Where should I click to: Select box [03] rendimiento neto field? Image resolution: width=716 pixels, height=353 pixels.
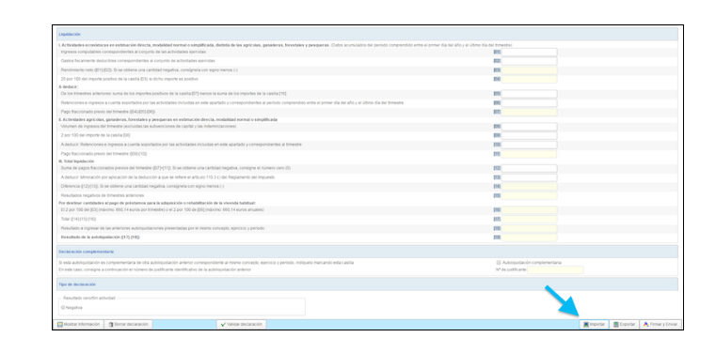click(529, 70)
